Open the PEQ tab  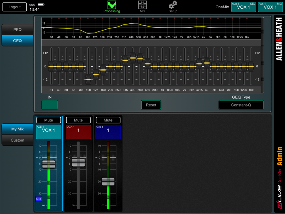coord(17,30)
